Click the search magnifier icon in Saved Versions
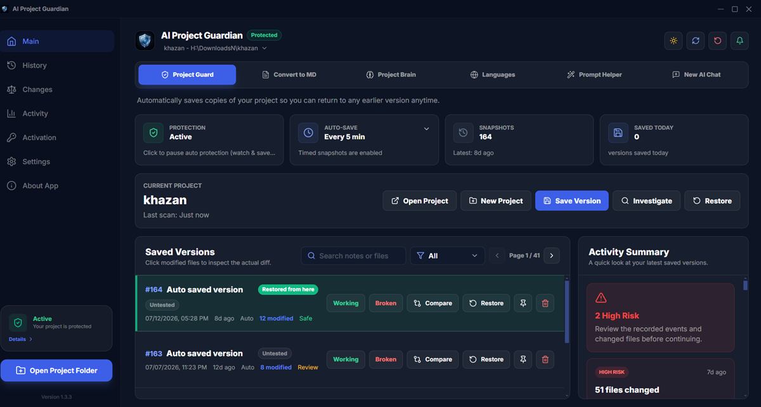The image size is (761, 407). tap(311, 255)
